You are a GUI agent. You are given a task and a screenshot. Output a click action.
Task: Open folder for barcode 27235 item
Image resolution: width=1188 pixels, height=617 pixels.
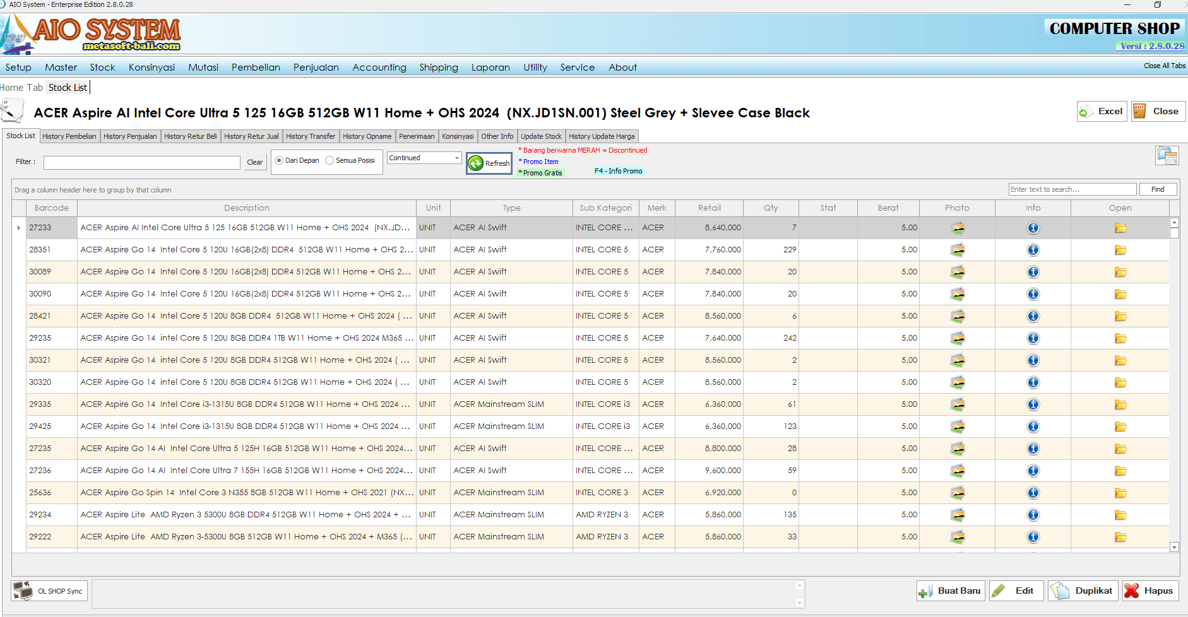1120,449
